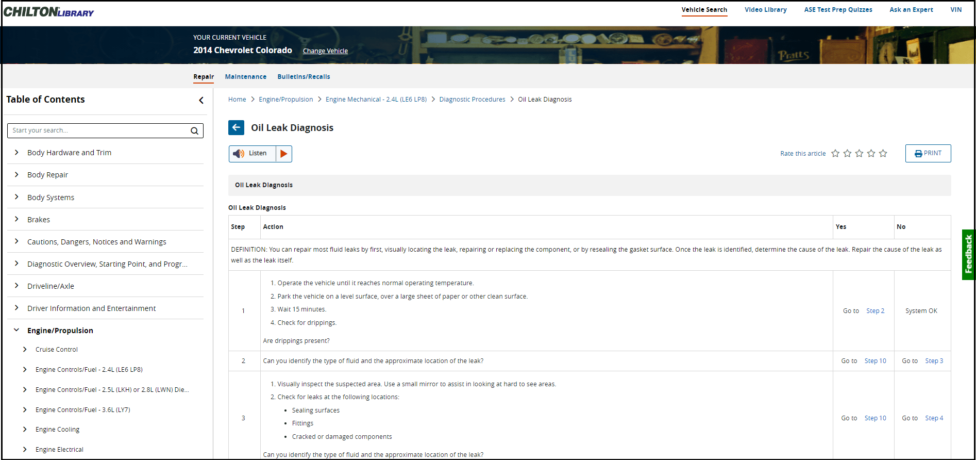976x460 pixels.
Task: Rate the article four stars
Action: [x=871, y=153]
